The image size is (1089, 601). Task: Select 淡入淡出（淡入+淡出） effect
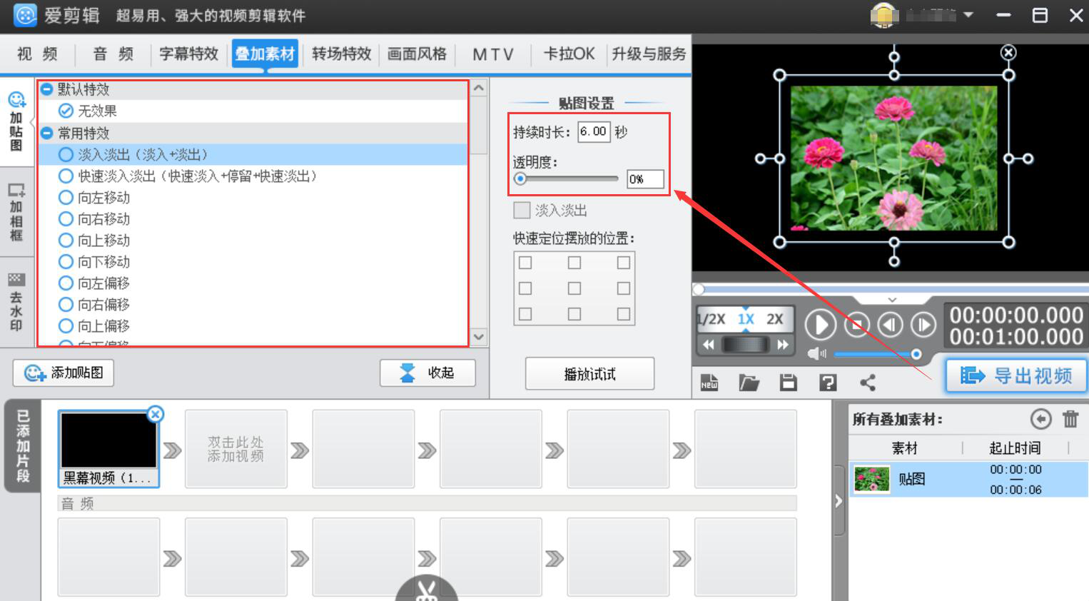tap(66, 154)
